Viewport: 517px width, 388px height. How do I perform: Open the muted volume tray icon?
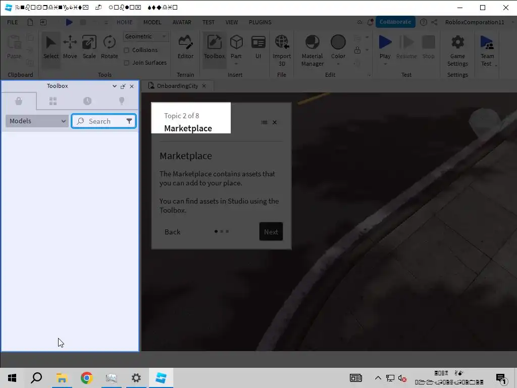click(x=402, y=378)
